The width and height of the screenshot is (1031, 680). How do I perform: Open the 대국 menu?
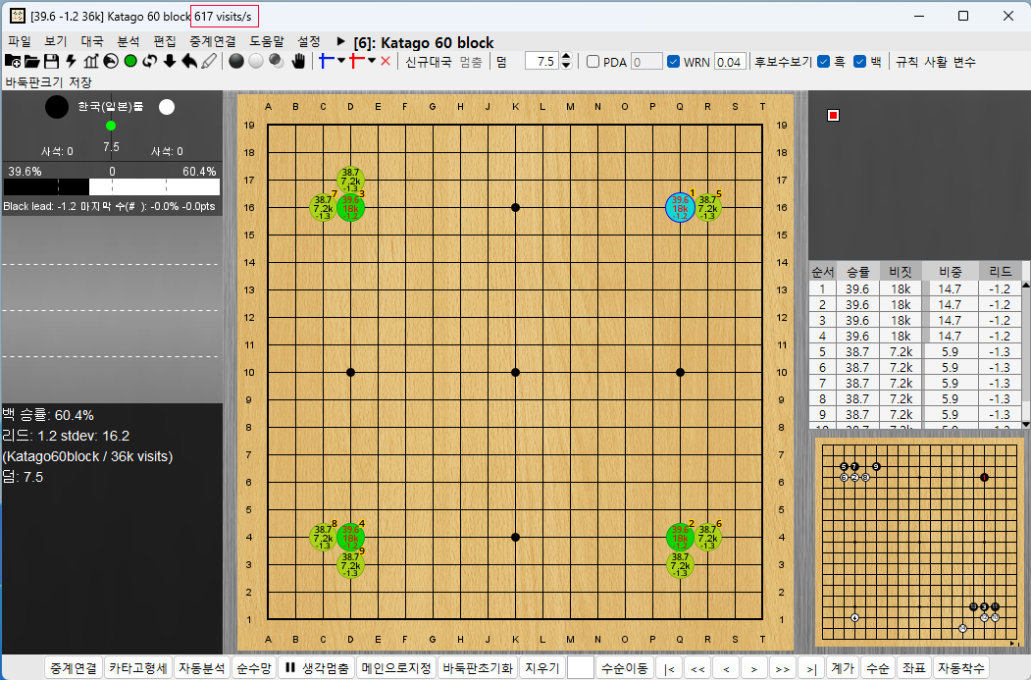(92, 41)
